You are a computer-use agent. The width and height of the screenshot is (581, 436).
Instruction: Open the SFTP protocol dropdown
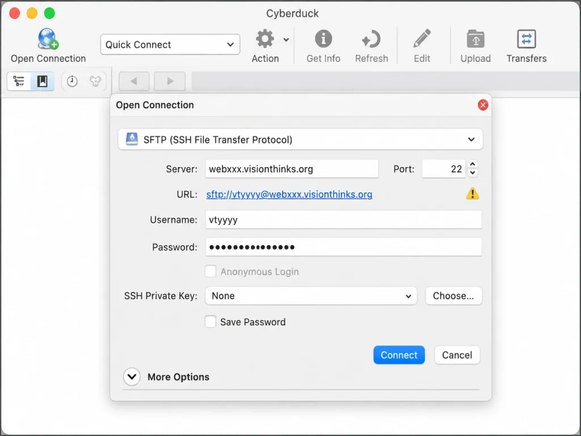(300, 140)
